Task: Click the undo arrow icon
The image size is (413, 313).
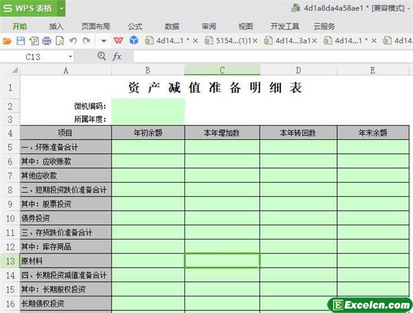Action: pyautogui.click(x=73, y=41)
